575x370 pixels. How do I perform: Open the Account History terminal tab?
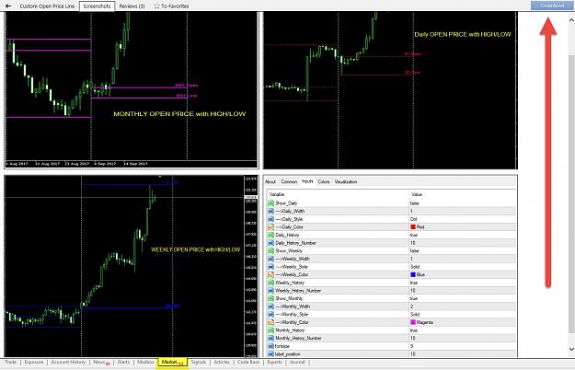tap(68, 362)
